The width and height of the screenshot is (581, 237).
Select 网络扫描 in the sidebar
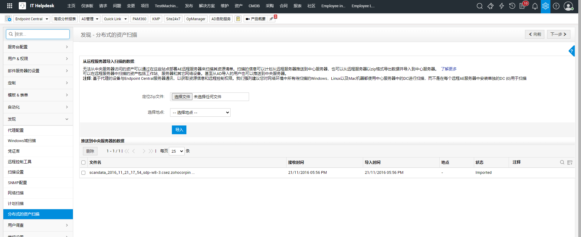tap(16, 193)
